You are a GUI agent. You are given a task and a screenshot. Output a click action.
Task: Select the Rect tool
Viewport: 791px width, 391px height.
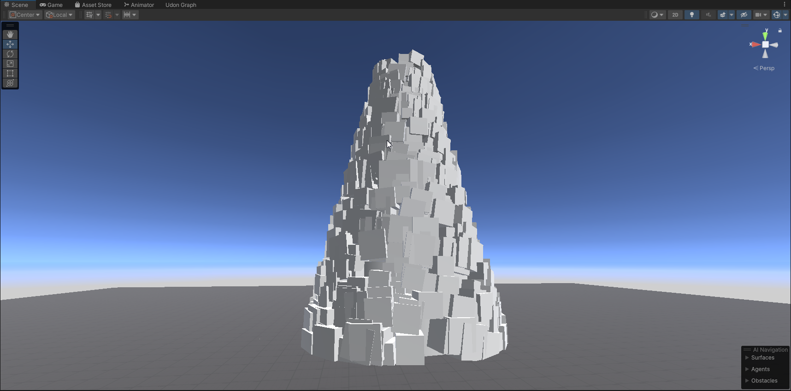(x=10, y=73)
